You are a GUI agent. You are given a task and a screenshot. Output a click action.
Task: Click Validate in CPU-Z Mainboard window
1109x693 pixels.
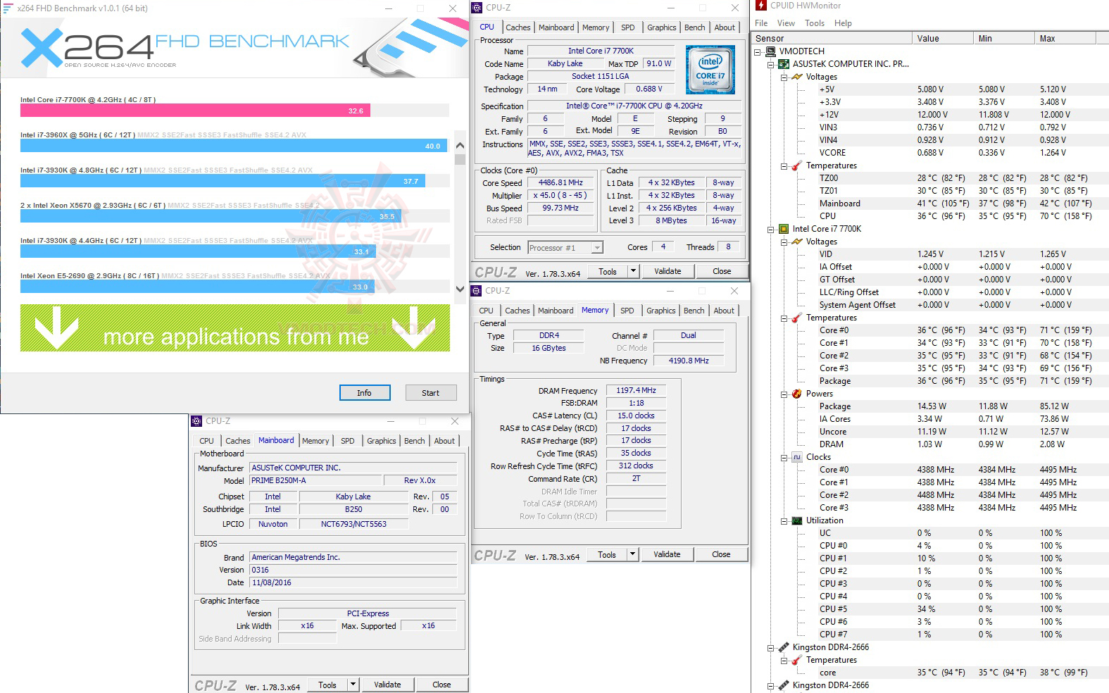coord(387,685)
